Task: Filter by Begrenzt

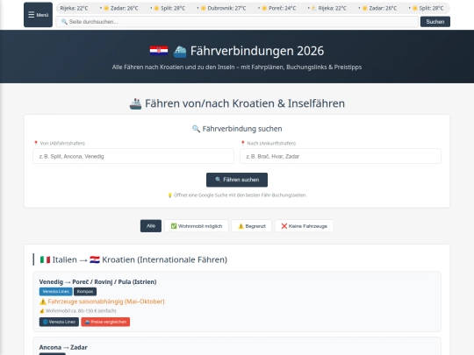Action: point(252,226)
